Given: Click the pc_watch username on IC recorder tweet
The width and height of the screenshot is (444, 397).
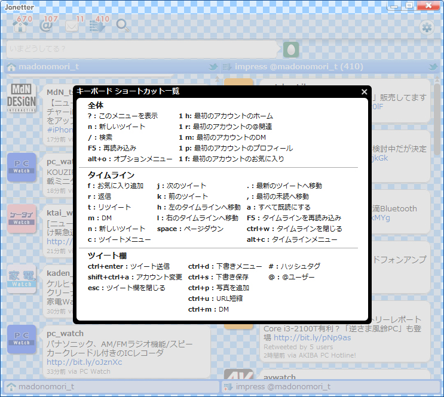Looking at the screenshot, I should coord(65,334).
